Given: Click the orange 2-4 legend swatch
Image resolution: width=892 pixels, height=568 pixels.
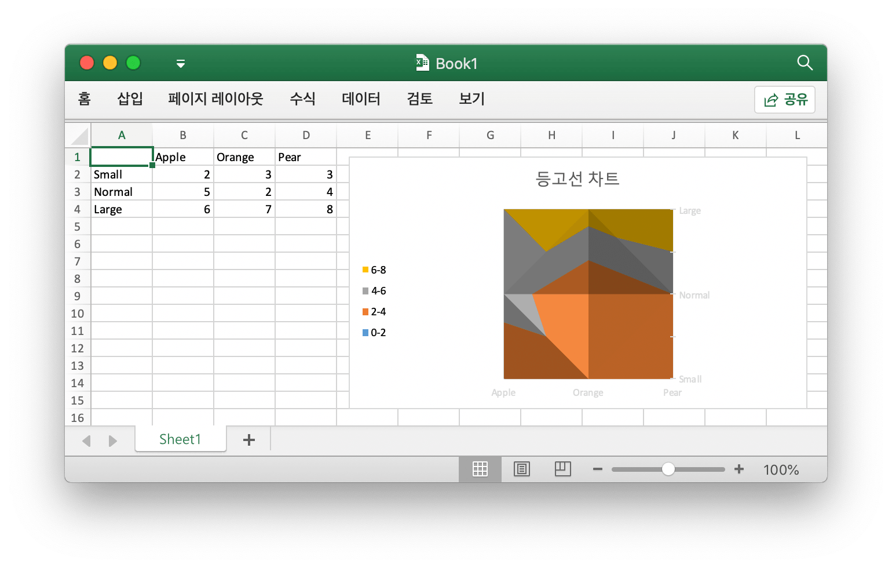Looking at the screenshot, I should (x=365, y=311).
